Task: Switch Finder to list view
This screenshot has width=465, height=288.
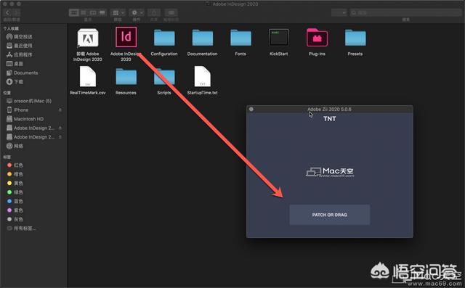Action: 84,12
